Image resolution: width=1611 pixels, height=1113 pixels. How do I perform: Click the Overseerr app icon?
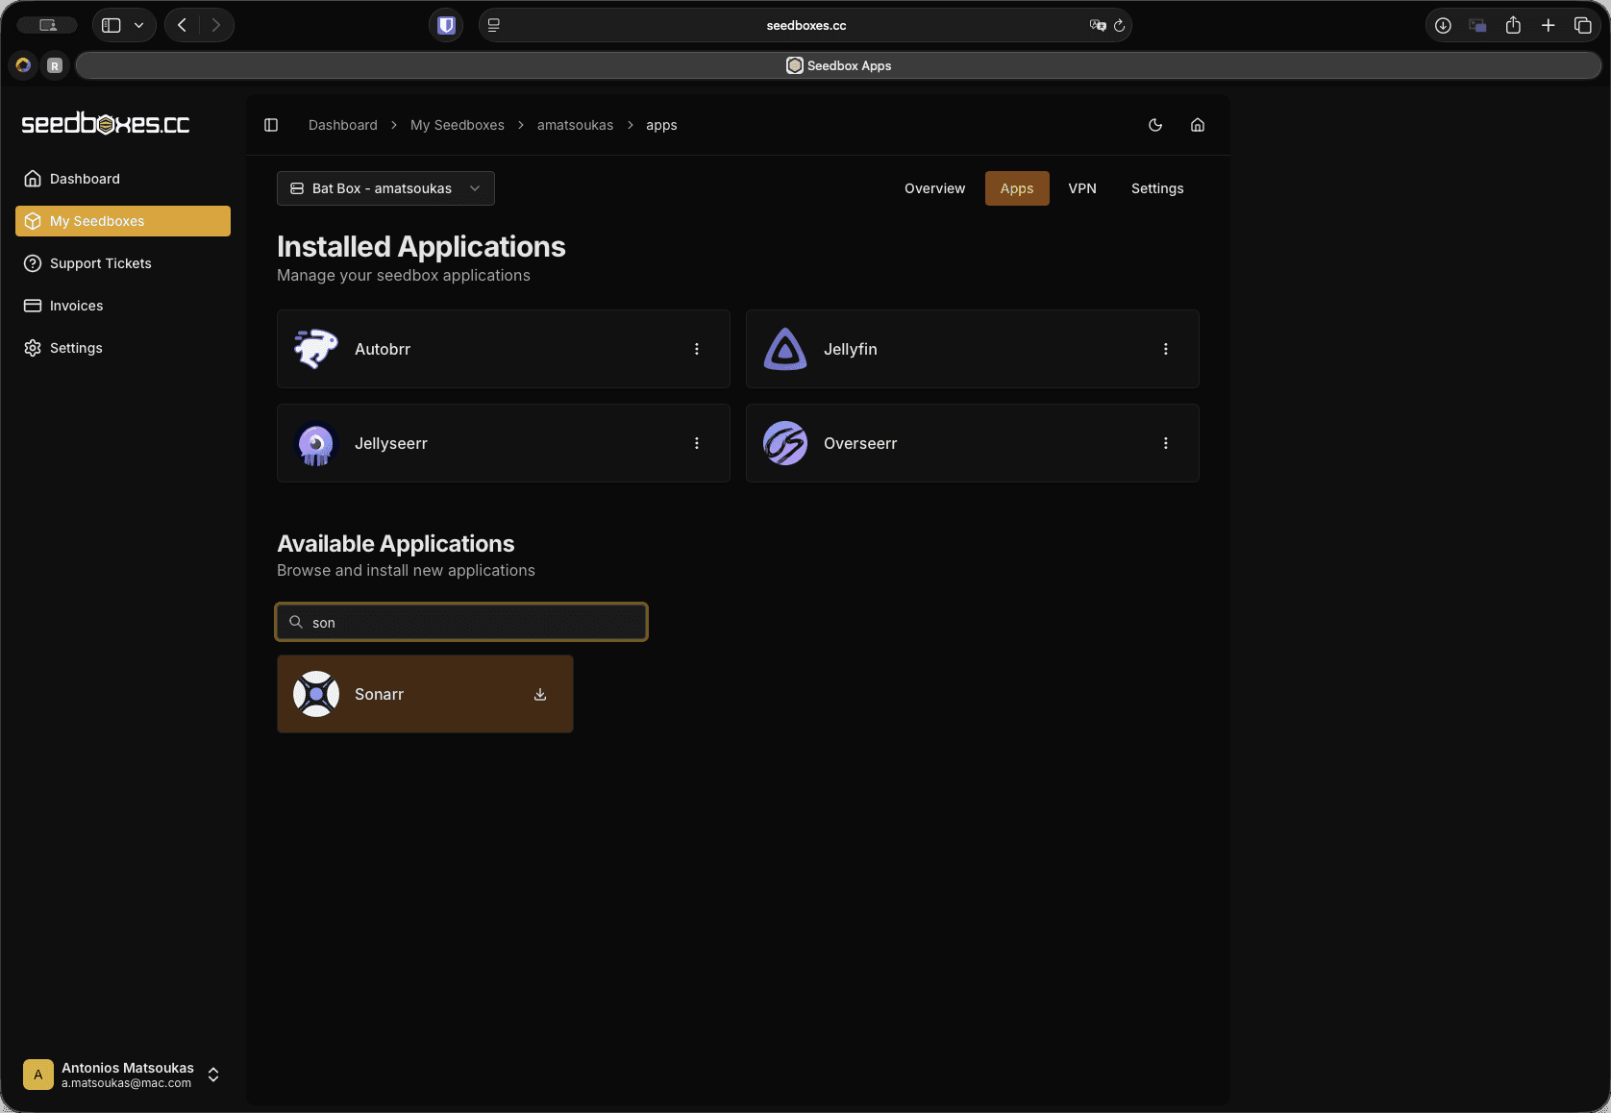[x=785, y=443]
